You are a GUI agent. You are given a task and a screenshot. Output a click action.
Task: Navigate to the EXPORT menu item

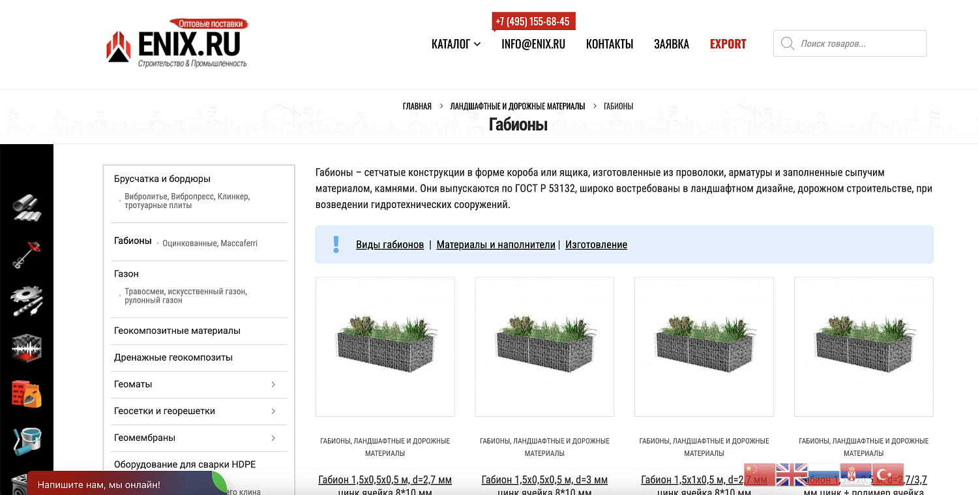click(728, 44)
